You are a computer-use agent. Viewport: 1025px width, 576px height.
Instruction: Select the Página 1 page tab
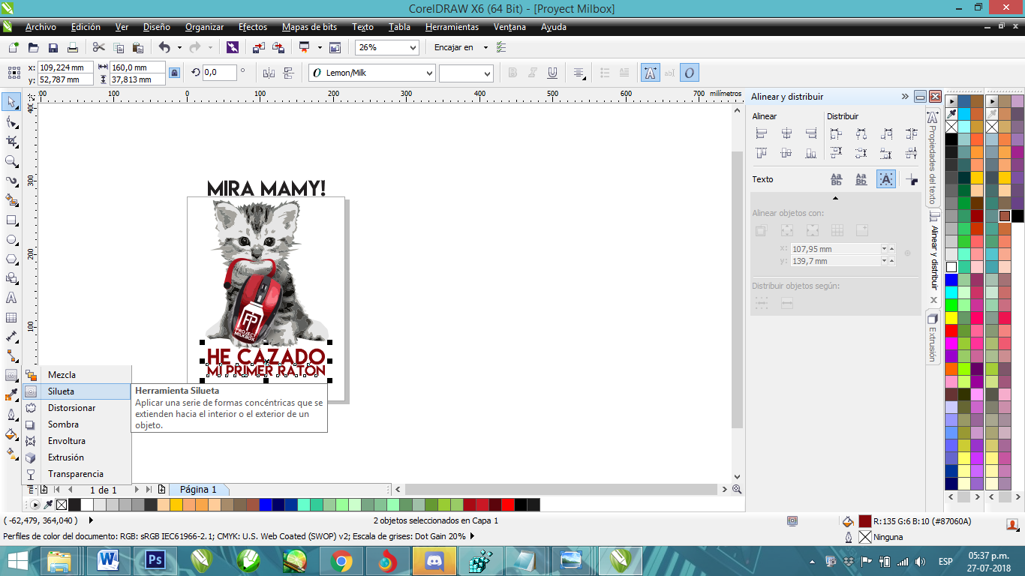(x=198, y=490)
